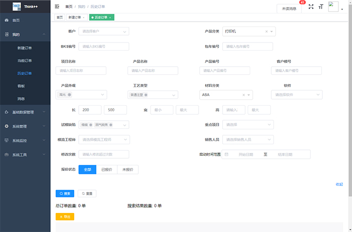The image size is (352, 232).
Task: Focus the 包年编号 input field
Action: point(248,47)
